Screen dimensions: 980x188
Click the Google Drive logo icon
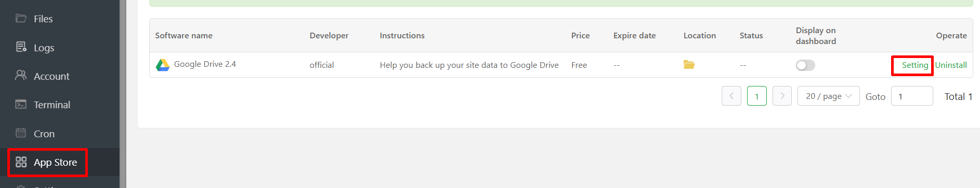163,65
